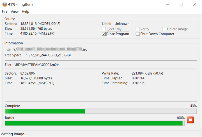Click the written sectors value 8,152,896
The image size is (202, 137).
pyautogui.click(x=27, y=73)
